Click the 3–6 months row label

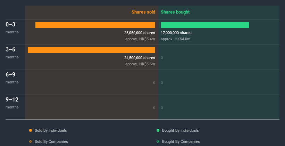12,53
